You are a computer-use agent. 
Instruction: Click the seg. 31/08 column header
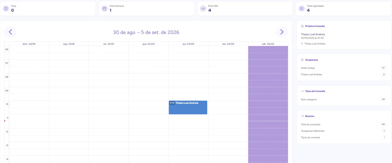click(69, 44)
